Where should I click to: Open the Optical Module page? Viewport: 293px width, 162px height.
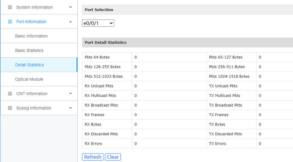[29, 79]
